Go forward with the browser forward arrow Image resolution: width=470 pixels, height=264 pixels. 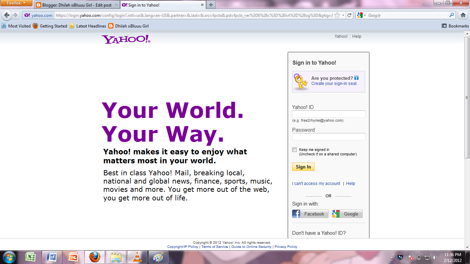click(15, 15)
